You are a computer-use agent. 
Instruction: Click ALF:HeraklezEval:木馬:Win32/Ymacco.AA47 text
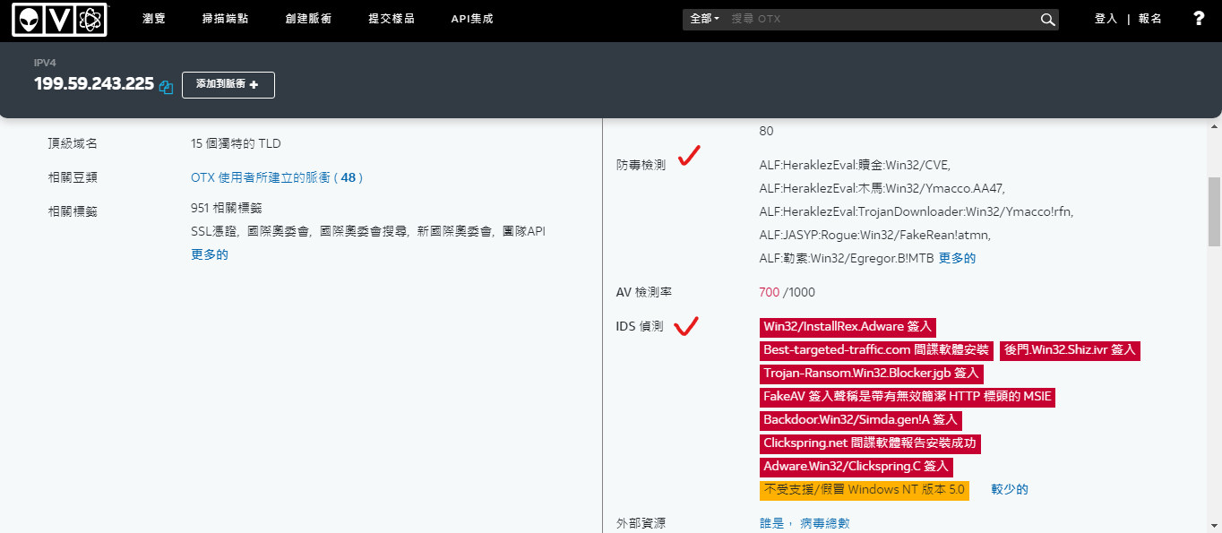882,188
